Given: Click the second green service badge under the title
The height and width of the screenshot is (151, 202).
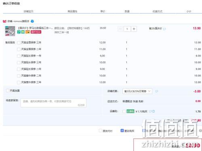Looking at the screenshot, I should (23, 32).
